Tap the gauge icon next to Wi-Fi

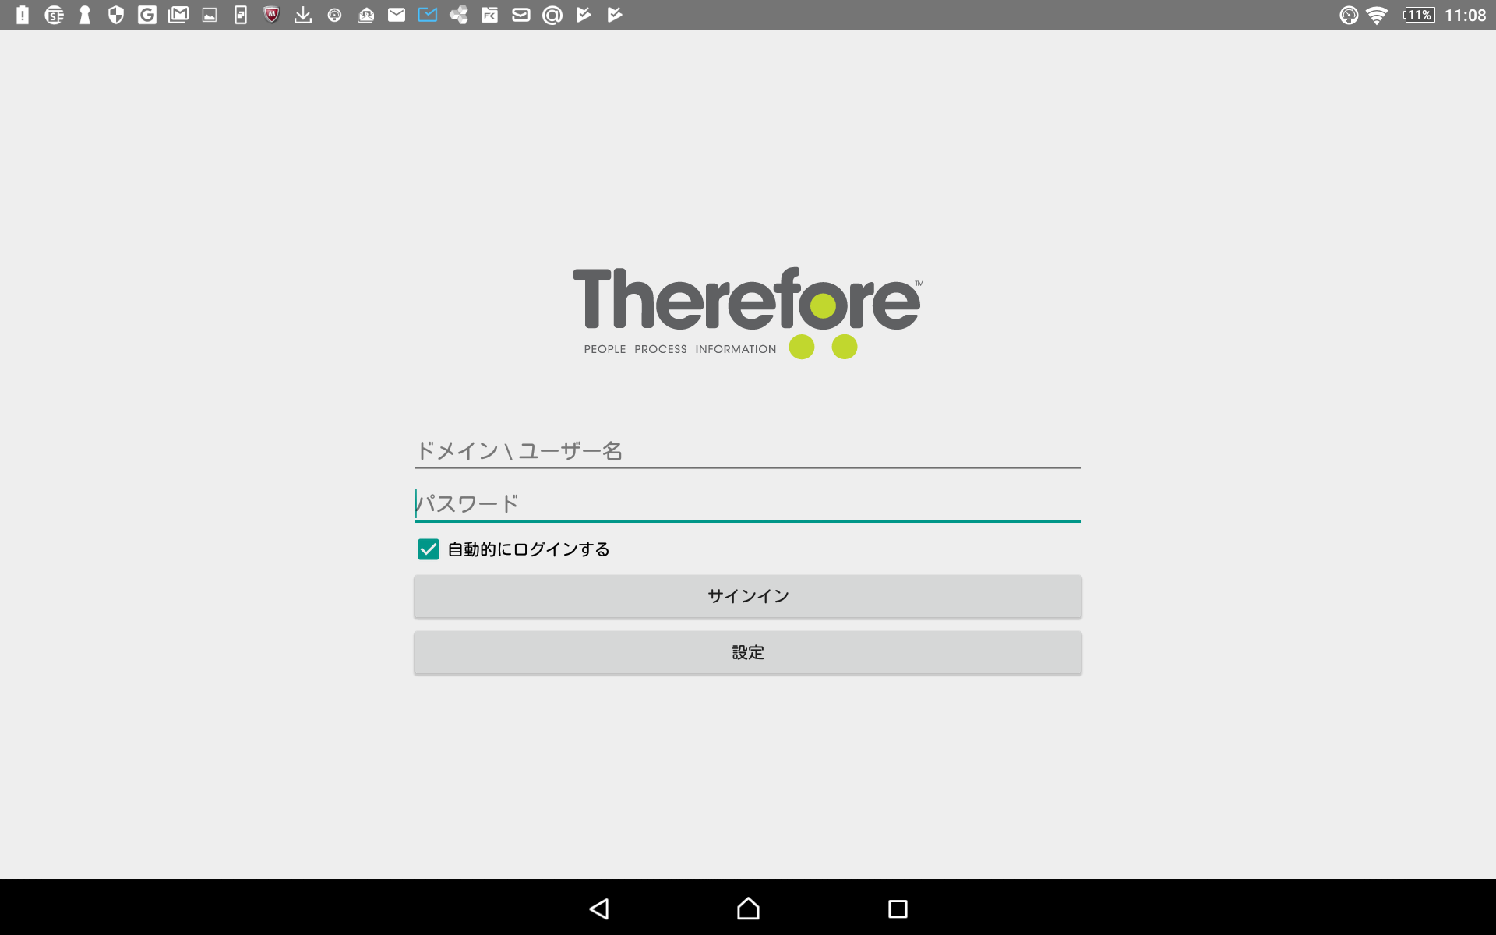tap(1349, 15)
